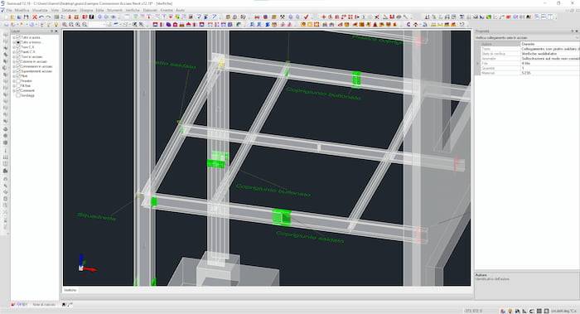Image resolution: width=580 pixels, height=314 pixels.
Task: Click the S235 material value field
Action: pos(550,73)
